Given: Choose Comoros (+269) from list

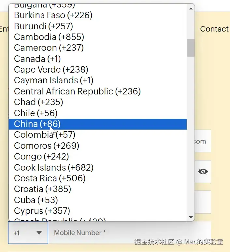Looking at the screenshot, I should [46, 146].
